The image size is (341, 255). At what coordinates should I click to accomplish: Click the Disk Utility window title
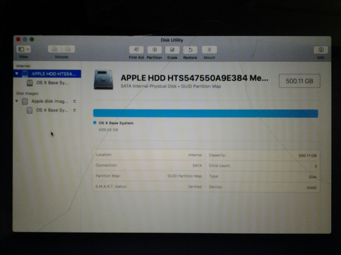click(x=172, y=40)
